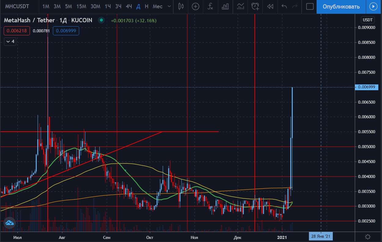The width and height of the screenshot is (382, 242).
Task: Select the 5M timeframe
Action: tap(68, 6)
